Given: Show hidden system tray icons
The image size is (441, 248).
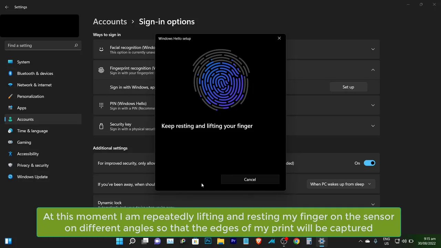Looking at the screenshot, I should [360, 241].
